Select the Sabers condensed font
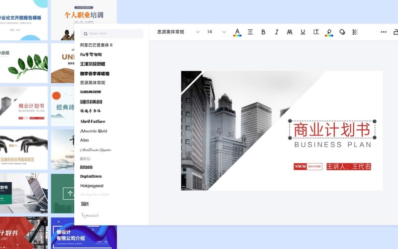Screen dimensions: 398x249 [85, 204]
